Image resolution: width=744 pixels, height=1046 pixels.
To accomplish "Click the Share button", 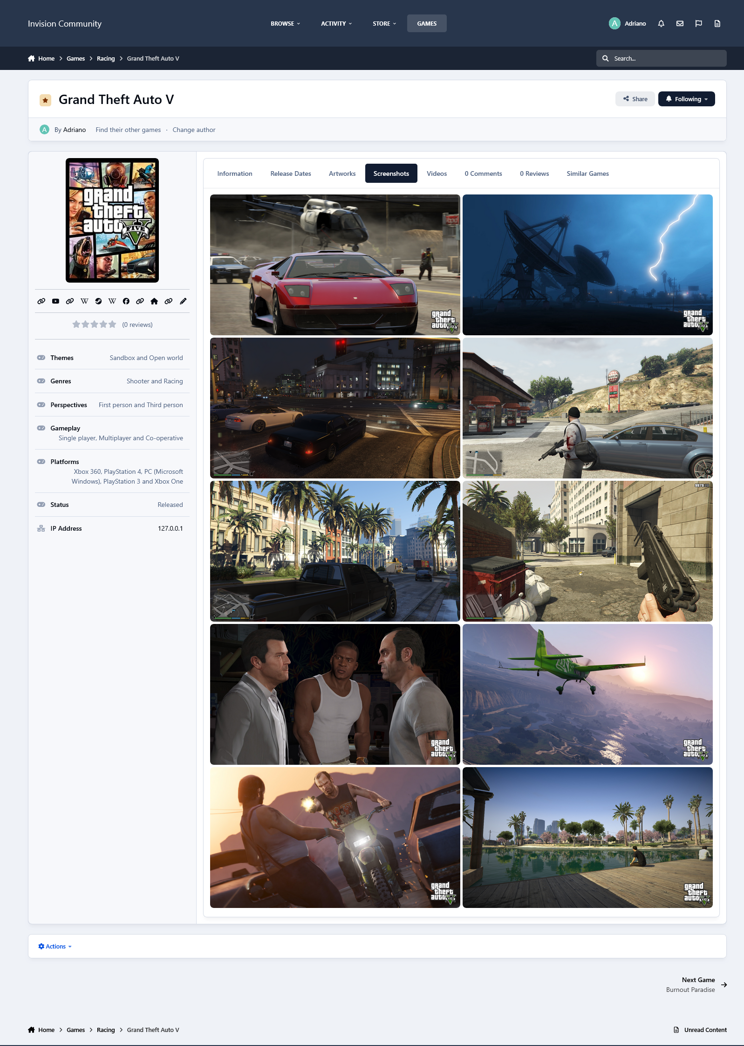I will pyautogui.click(x=635, y=99).
